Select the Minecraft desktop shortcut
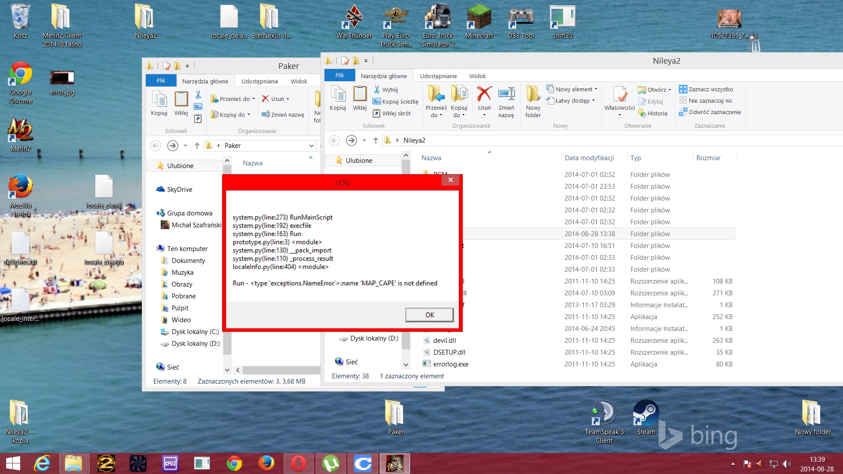This screenshot has width=843, height=474. [x=479, y=22]
